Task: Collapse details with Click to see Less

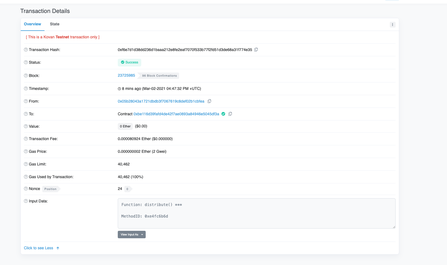Action: pos(41,248)
